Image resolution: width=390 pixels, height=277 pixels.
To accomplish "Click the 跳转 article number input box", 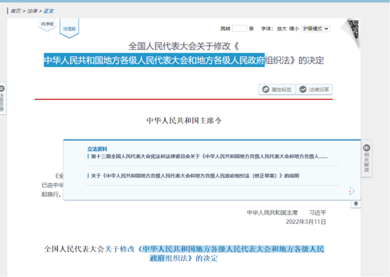I will coord(240,29).
